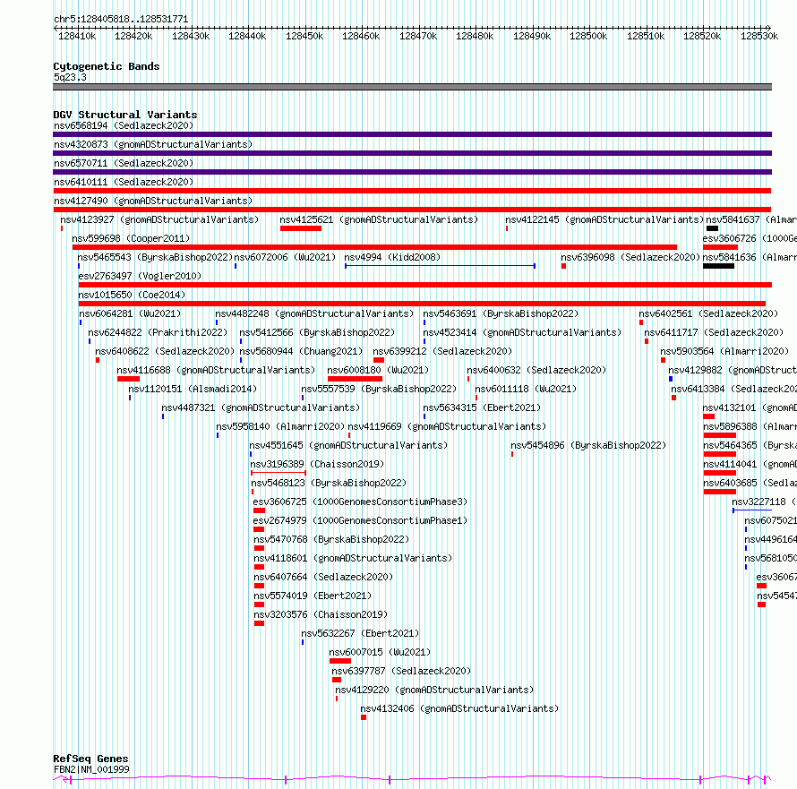Select the nsv3203576 (Chaisson2019) label
This screenshot has width=797, height=789.
pyautogui.click(x=321, y=614)
